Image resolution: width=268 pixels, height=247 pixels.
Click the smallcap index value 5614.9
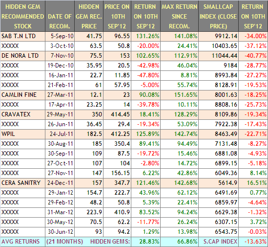coord(218,183)
